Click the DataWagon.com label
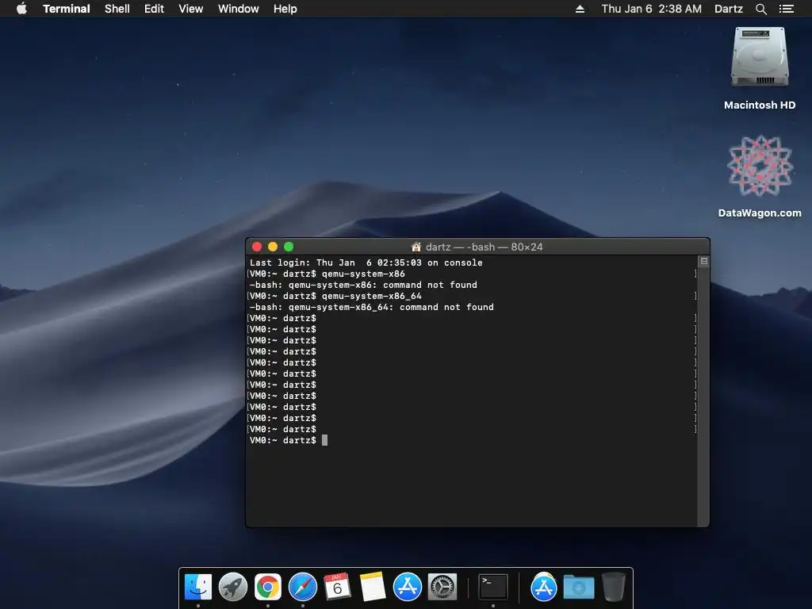The width and height of the screenshot is (812, 609). click(760, 213)
